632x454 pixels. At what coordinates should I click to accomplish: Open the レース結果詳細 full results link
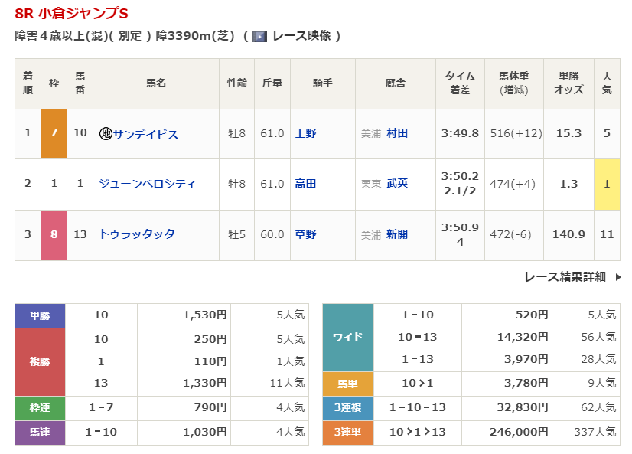[565, 277]
